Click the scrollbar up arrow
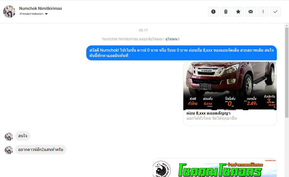Image resolution: width=289 pixels, height=177 pixels. [x=287, y=26]
